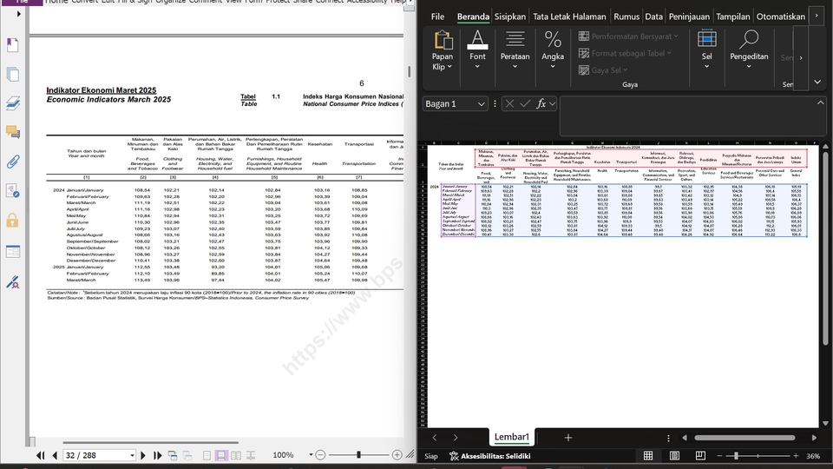Image resolution: width=833 pixels, height=469 pixels.
Task: Open the Bookmarks panel in PDF sidebar
Action: coord(13,45)
